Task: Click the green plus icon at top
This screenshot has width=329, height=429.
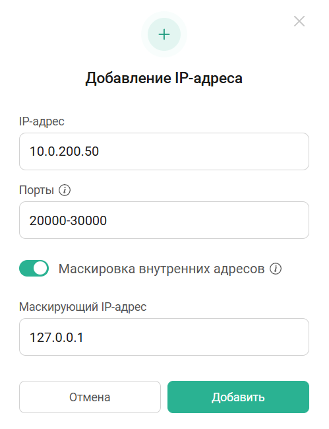Action: click(x=164, y=34)
